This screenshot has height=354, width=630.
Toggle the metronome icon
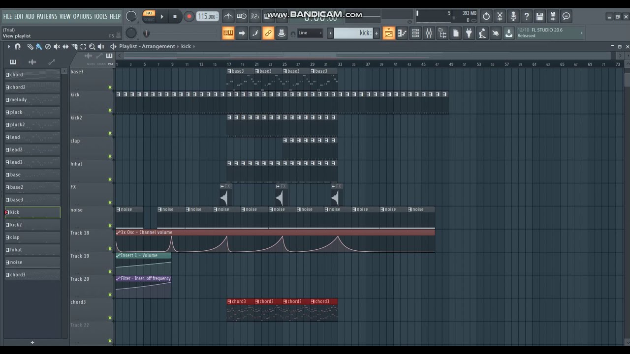(228, 16)
